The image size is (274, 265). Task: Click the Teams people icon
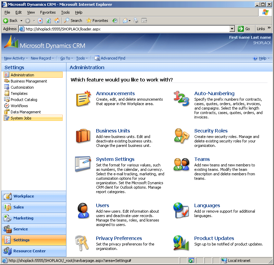(x=182, y=164)
